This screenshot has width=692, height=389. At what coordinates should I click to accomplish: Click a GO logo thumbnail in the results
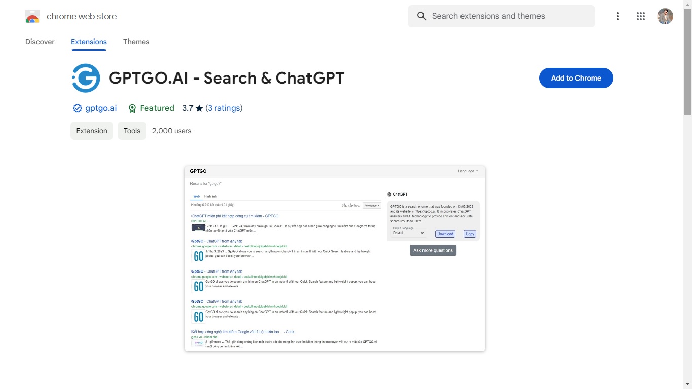(x=198, y=256)
